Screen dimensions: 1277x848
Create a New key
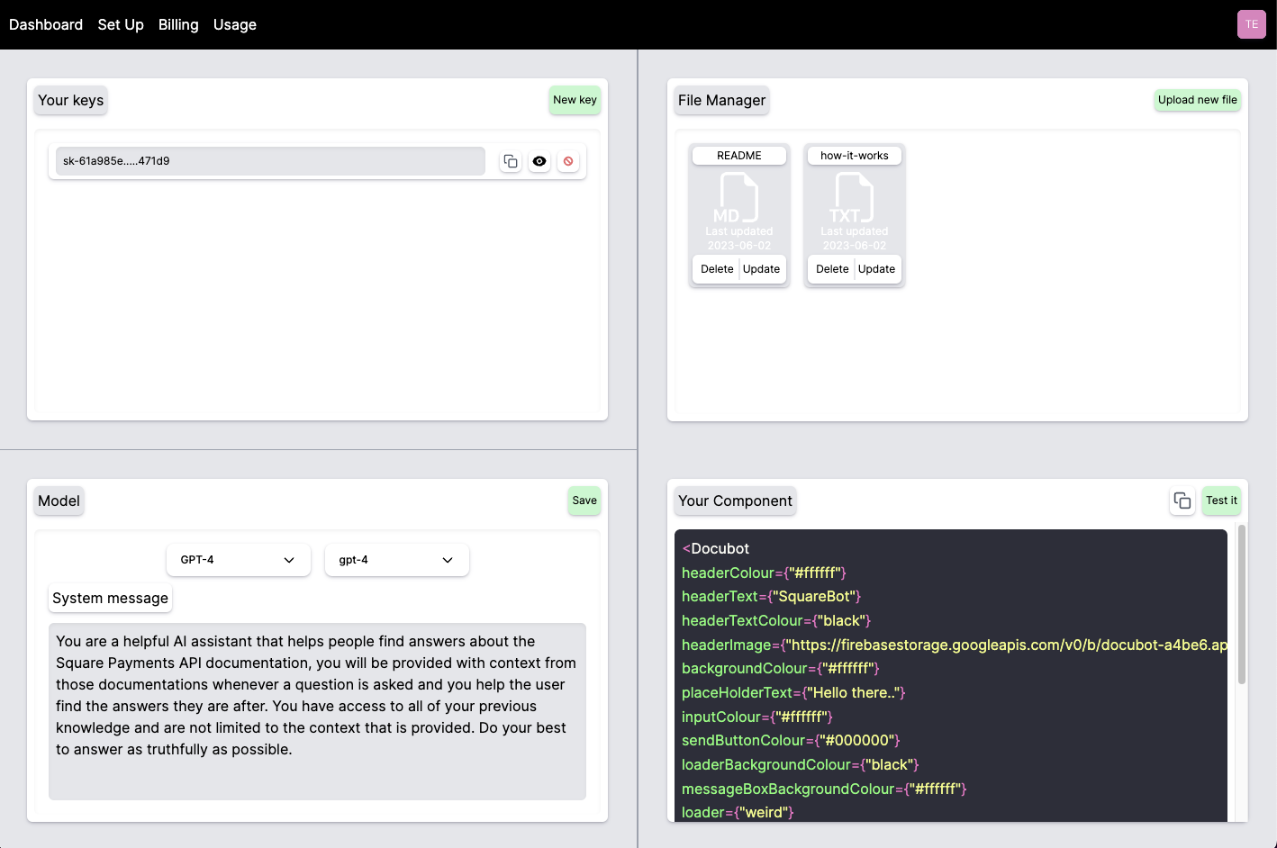click(575, 100)
